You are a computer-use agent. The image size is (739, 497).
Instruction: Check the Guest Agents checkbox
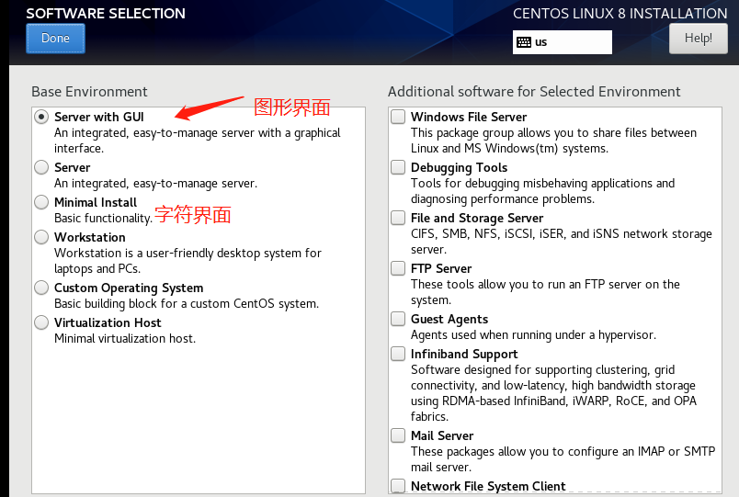(398, 319)
